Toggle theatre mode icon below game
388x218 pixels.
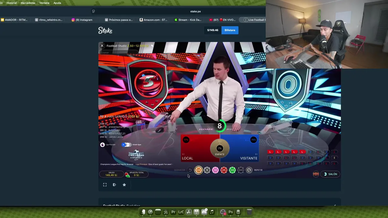[114, 185]
